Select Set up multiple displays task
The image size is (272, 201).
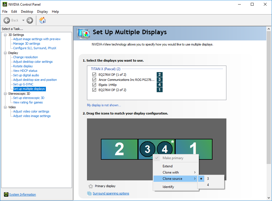[29, 89]
